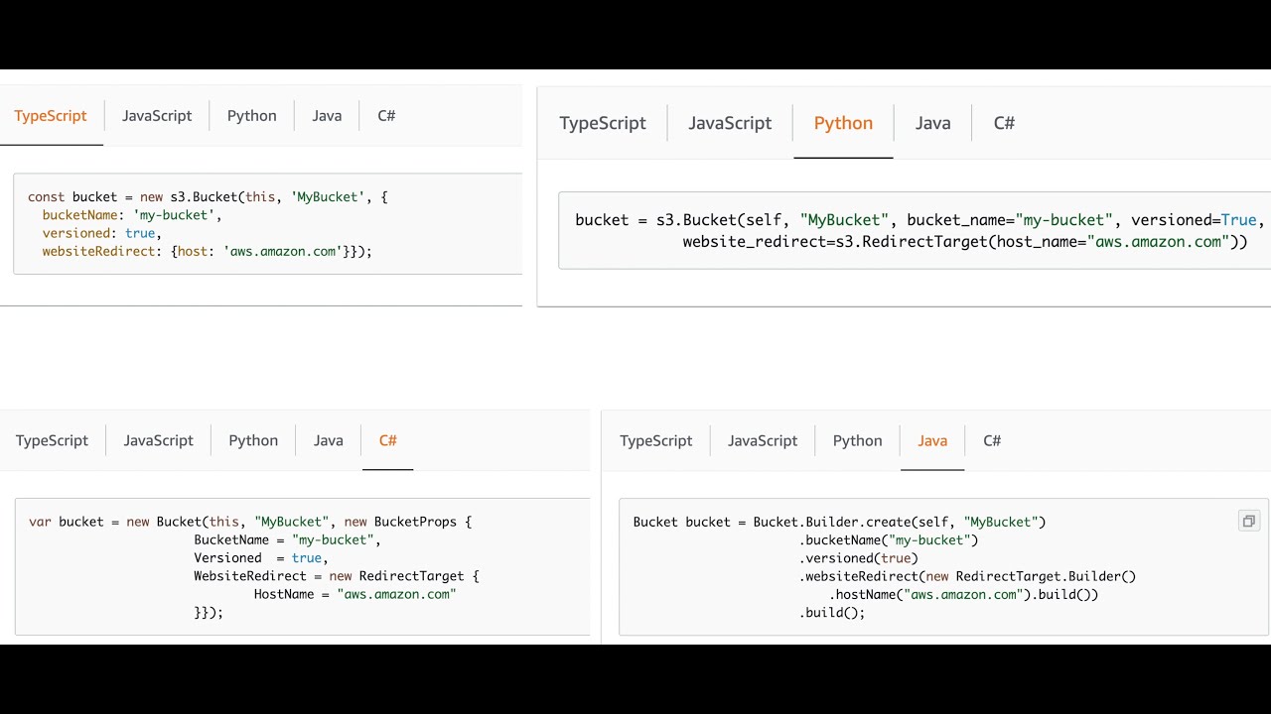Click the Python 'bucket = s3.Bucket(self' line
1271x714 pixels.
point(919,220)
